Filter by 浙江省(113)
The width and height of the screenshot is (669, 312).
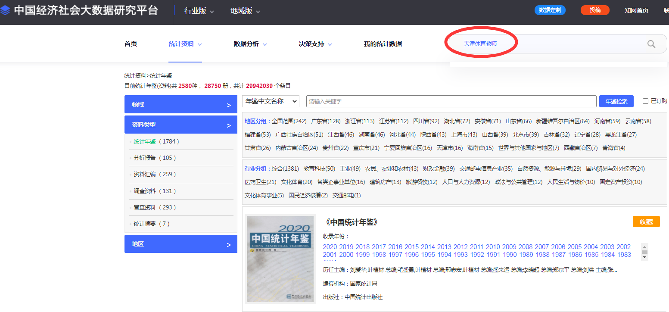tap(360, 121)
